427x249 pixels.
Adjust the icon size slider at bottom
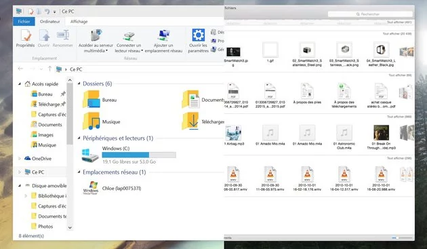pos(402,238)
